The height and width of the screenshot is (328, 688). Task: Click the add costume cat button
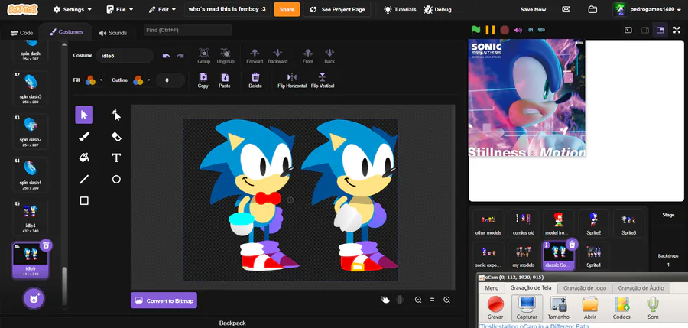(x=34, y=299)
